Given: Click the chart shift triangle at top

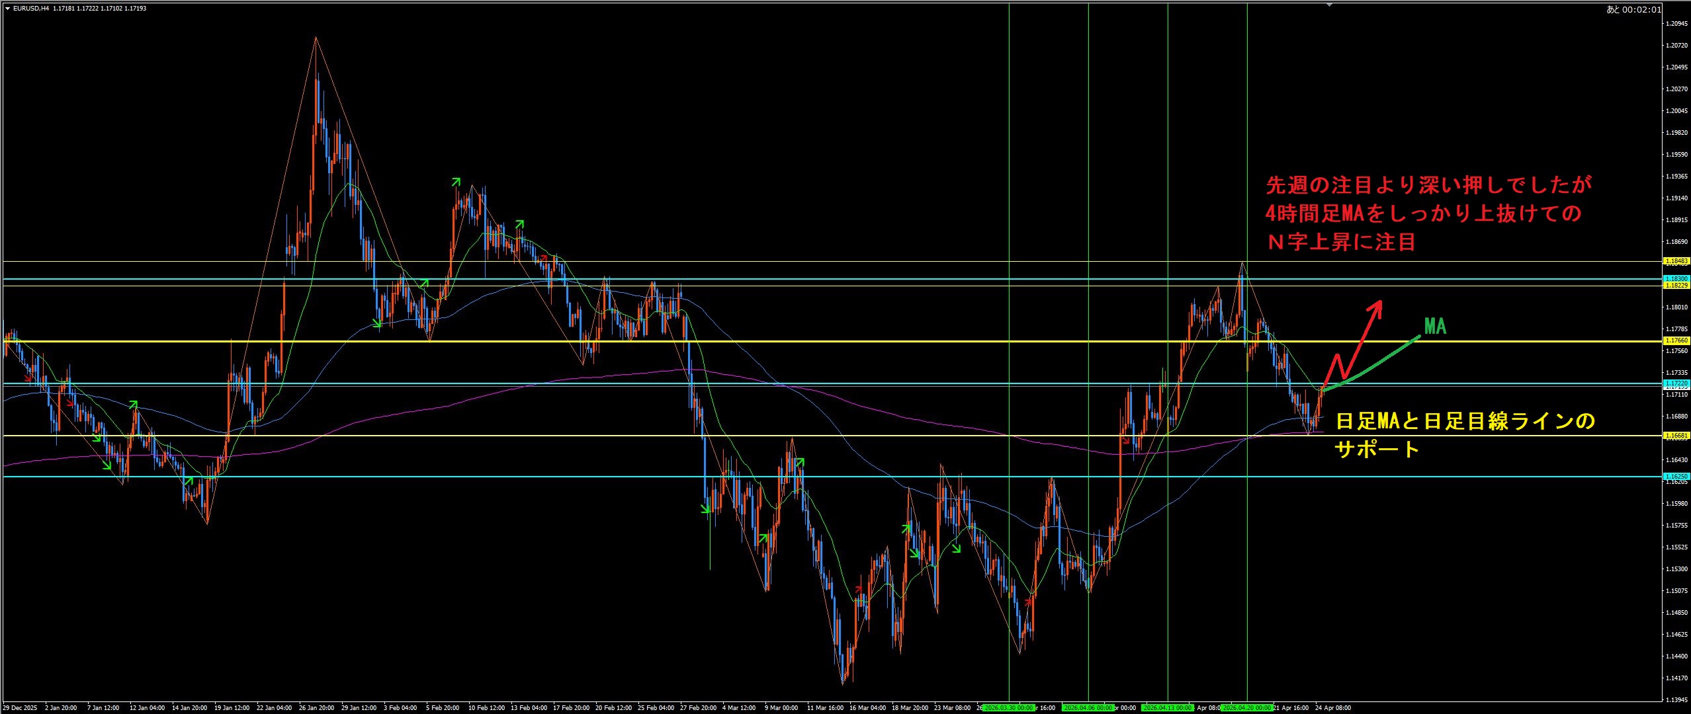Looking at the screenshot, I should (1329, 5).
